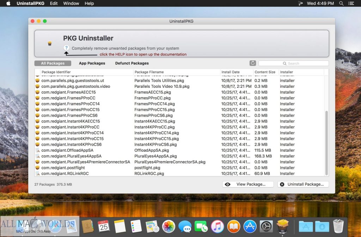Sort by the Install Date column header
The height and width of the screenshot is (237, 361).
(x=237, y=72)
